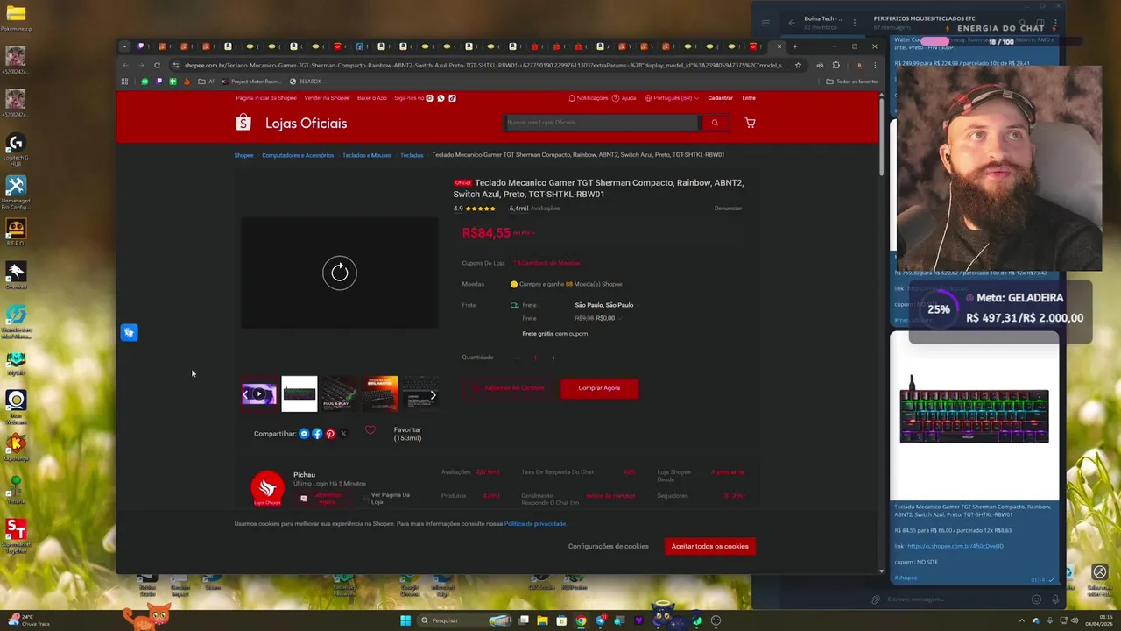Share product via Pinterest icon
The image size is (1121, 631).
tap(330, 434)
